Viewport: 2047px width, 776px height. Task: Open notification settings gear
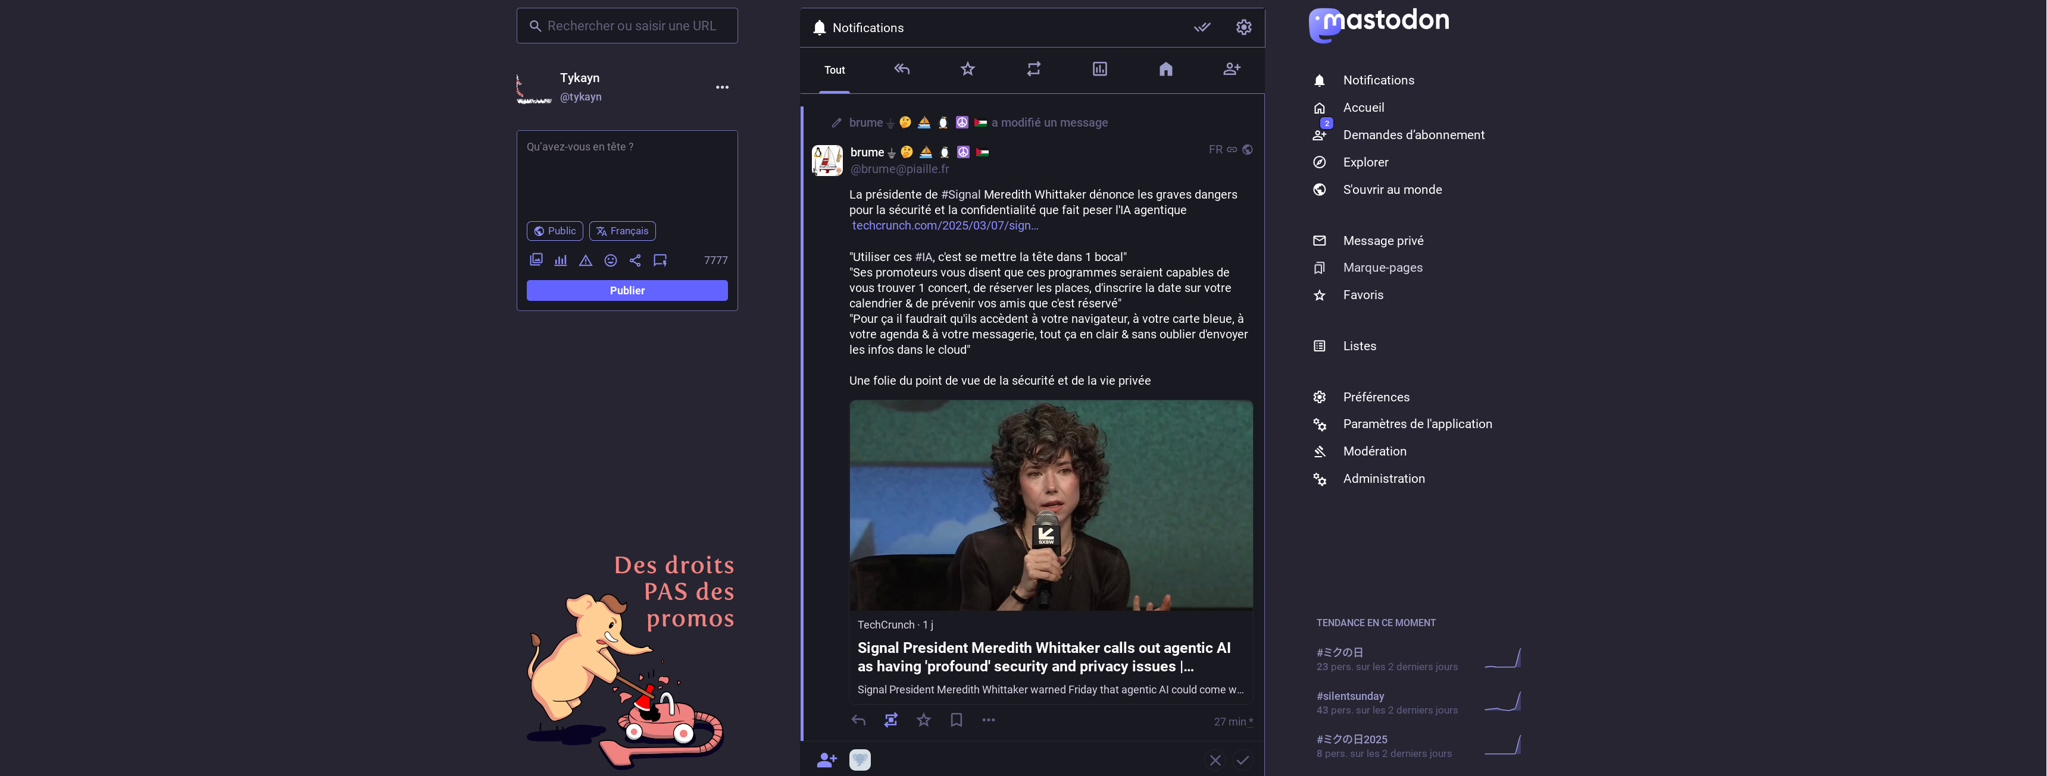(x=1243, y=27)
